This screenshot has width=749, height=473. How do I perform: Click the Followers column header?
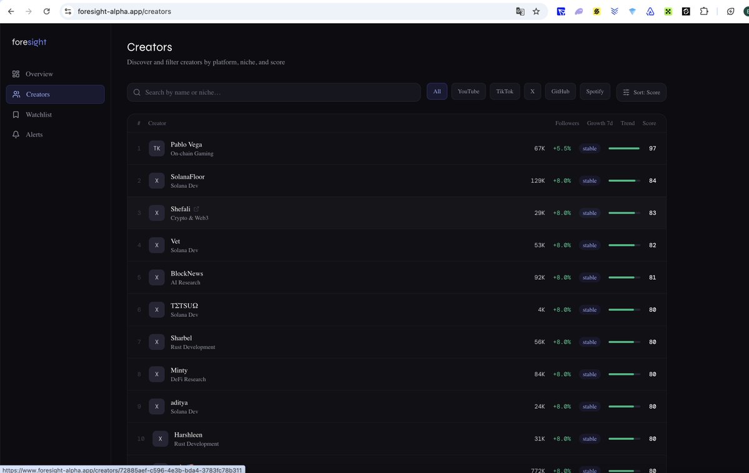[567, 123]
